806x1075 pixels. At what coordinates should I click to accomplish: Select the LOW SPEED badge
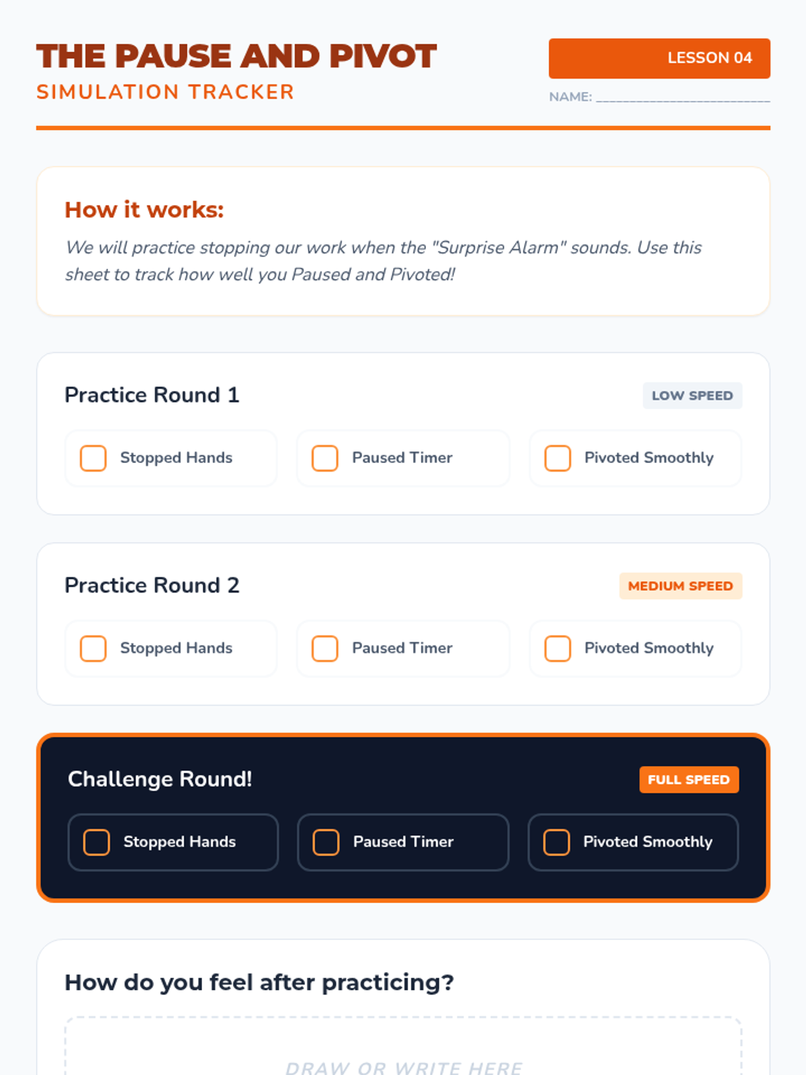692,396
